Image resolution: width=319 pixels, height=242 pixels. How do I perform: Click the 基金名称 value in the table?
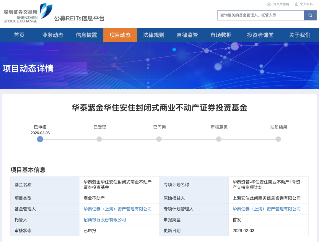(118, 185)
